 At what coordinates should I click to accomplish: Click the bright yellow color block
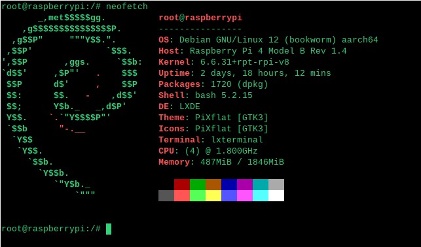pyautogui.click(x=213, y=195)
